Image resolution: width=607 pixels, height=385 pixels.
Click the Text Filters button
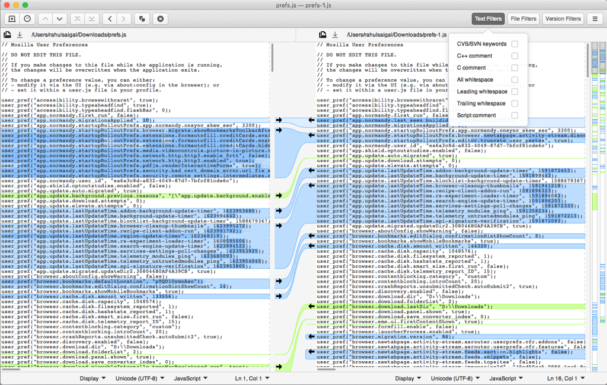[x=488, y=19]
